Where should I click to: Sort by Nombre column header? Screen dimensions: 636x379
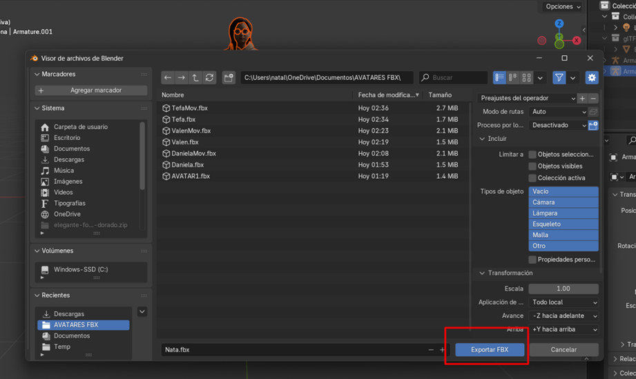tap(173, 95)
